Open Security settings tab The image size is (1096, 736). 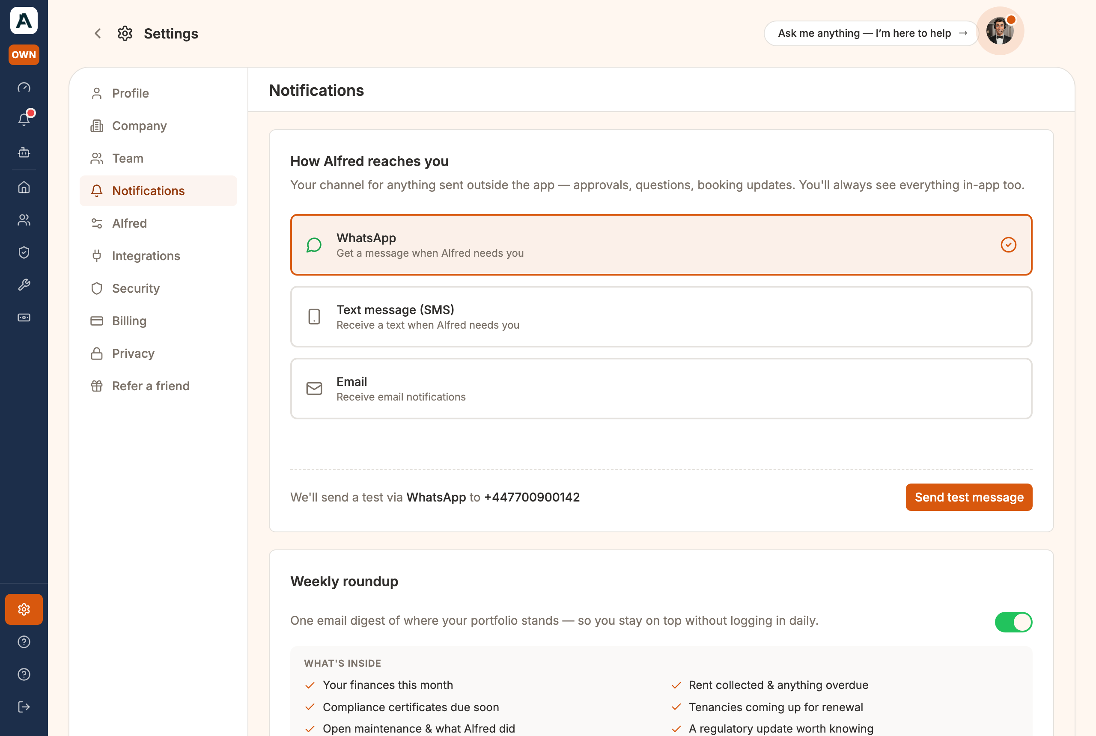tap(158, 288)
